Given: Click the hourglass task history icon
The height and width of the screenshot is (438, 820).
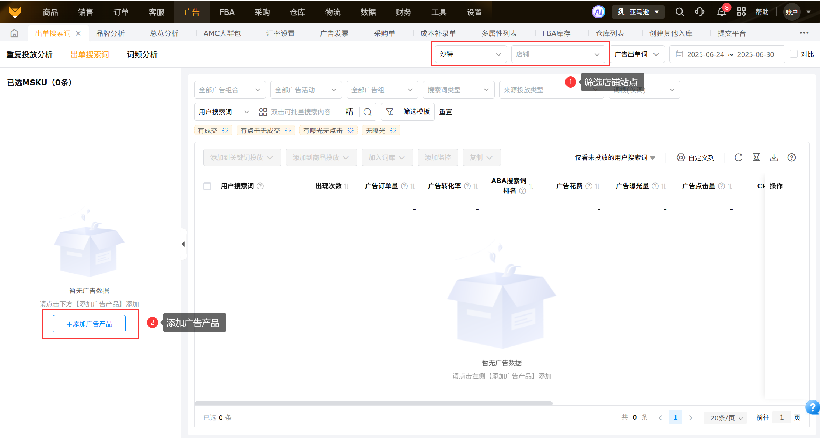Looking at the screenshot, I should tap(756, 158).
